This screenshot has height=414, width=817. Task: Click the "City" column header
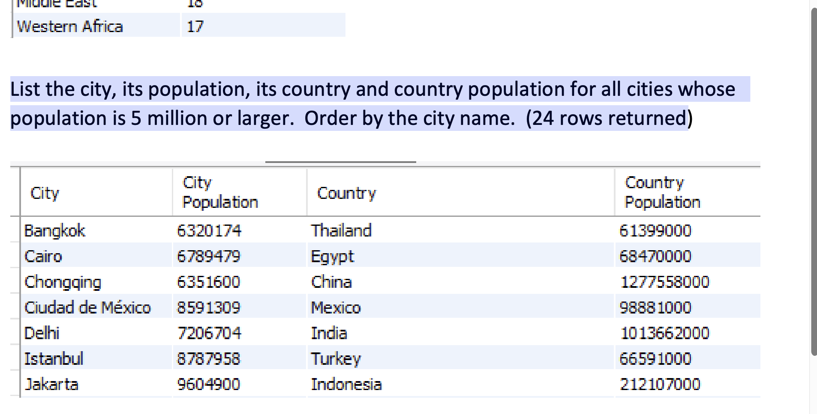pyautogui.click(x=45, y=193)
